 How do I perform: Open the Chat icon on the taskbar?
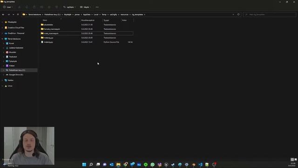(105, 164)
